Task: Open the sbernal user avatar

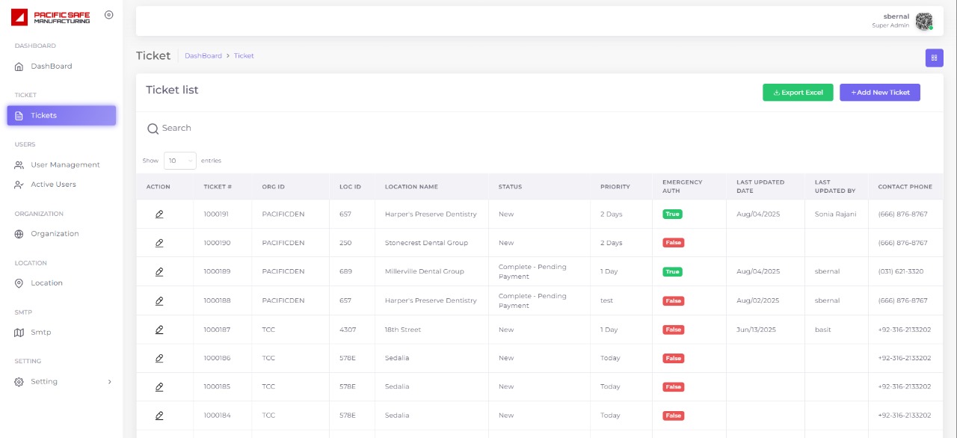Action: tap(924, 22)
